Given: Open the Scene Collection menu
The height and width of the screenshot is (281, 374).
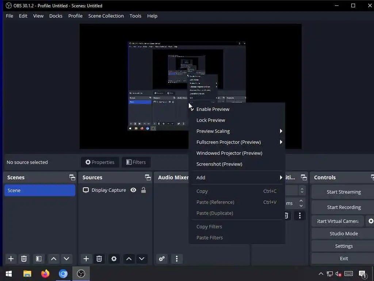Looking at the screenshot, I should (106, 16).
